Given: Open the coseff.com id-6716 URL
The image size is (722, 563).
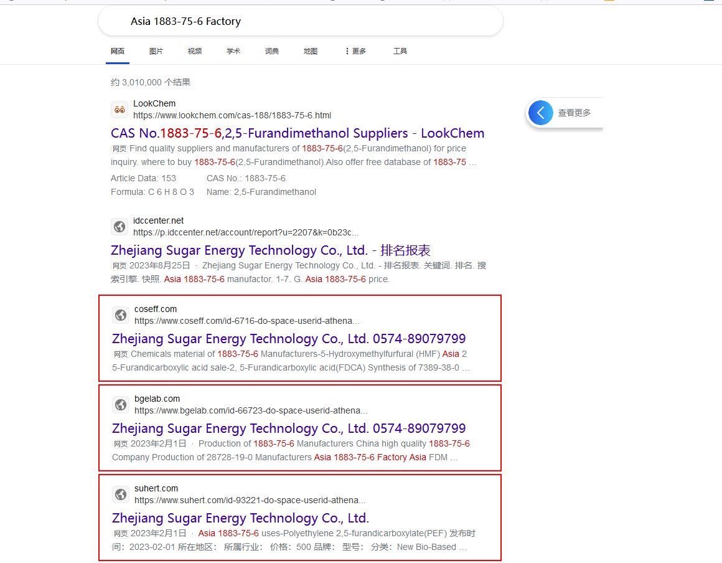Looking at the screenshot, I should click(247, 321).
